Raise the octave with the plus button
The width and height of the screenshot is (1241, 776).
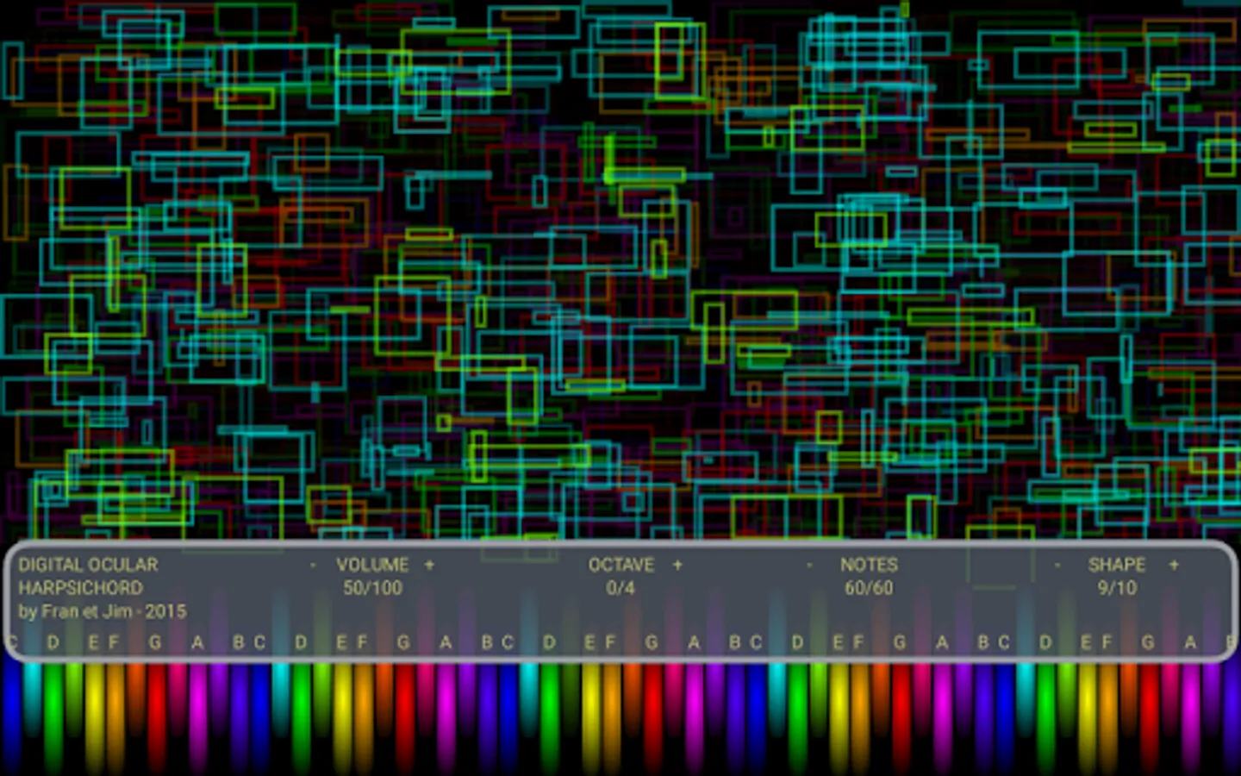[677, 566]
